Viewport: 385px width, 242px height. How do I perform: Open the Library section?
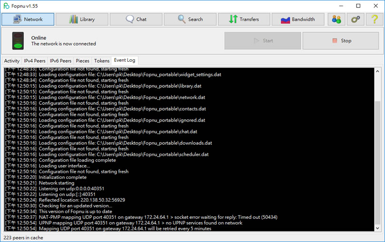82,19
